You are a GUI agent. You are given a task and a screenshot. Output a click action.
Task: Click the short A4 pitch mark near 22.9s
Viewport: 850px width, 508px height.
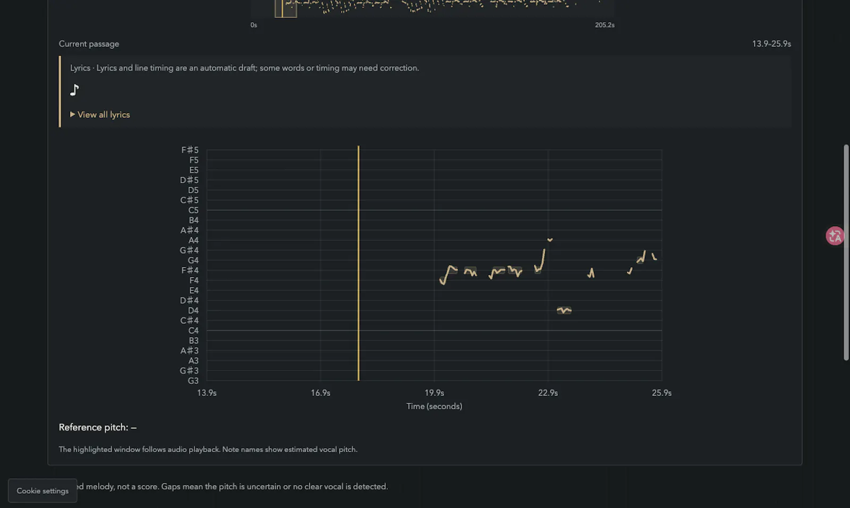pyautogui.click(x=550, y=240)
